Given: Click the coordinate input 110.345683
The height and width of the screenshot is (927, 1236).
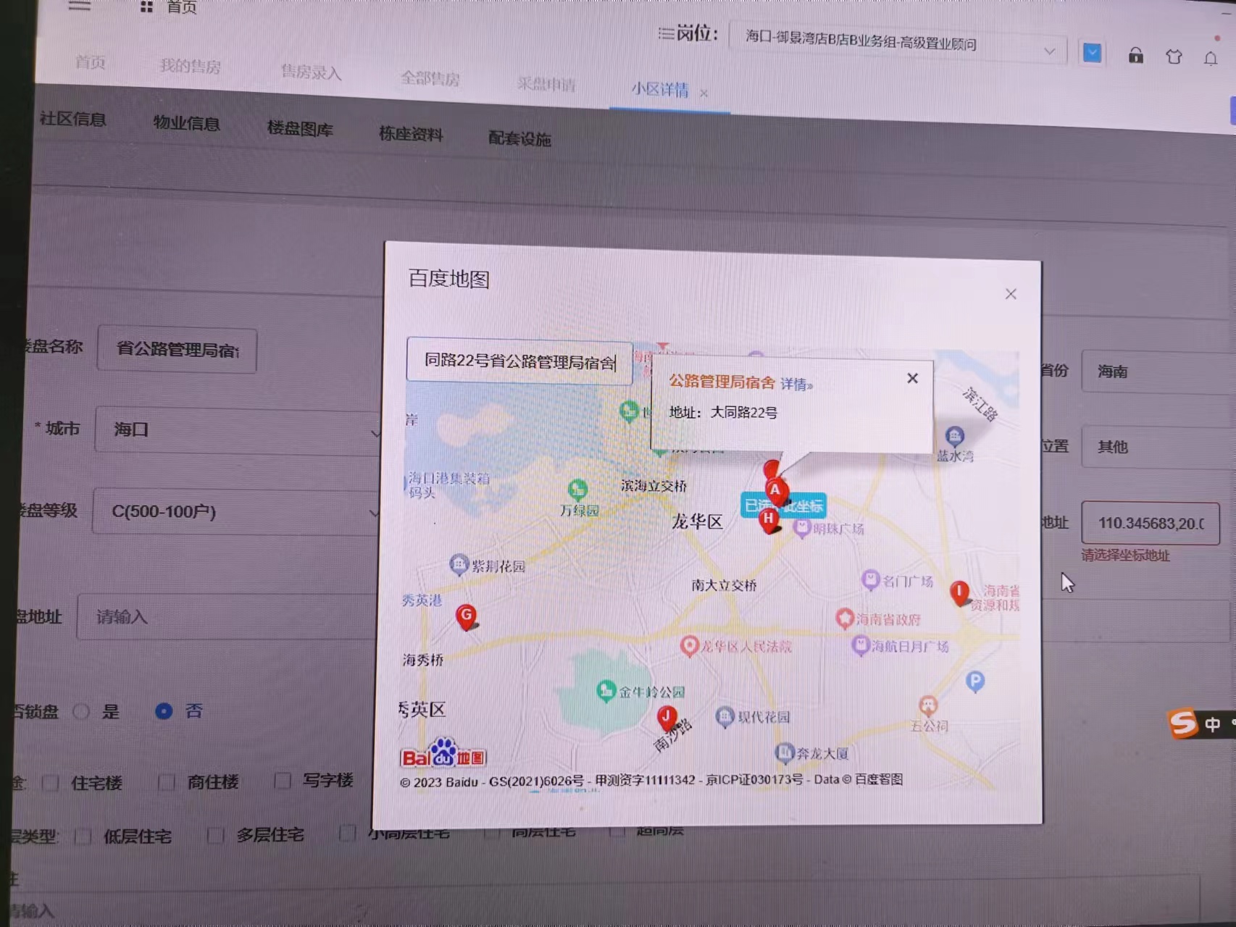Looking at the screenshot, I should 1151,523.
